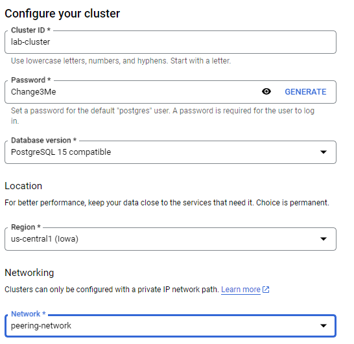Open the Region dropdown arrow
The width and height of the screenshot is (354, 344).
[324, 238]
